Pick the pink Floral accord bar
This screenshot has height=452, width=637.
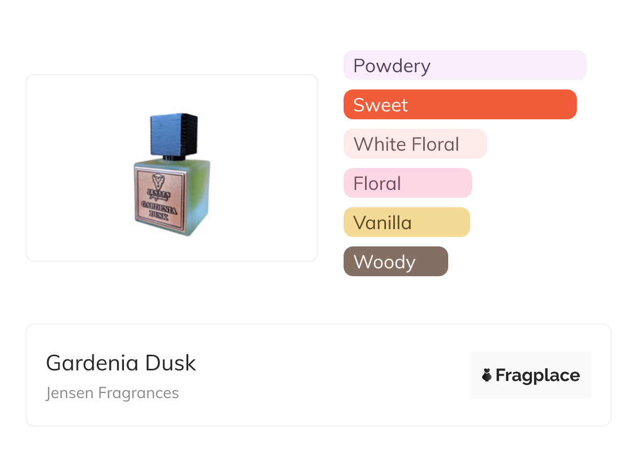coord(407,183)
